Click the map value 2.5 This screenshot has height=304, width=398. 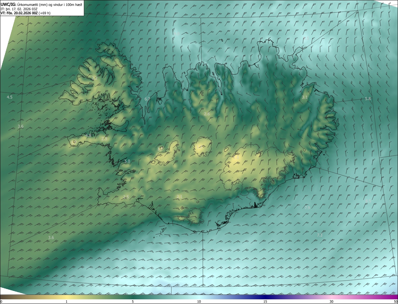tap(126, 197)
